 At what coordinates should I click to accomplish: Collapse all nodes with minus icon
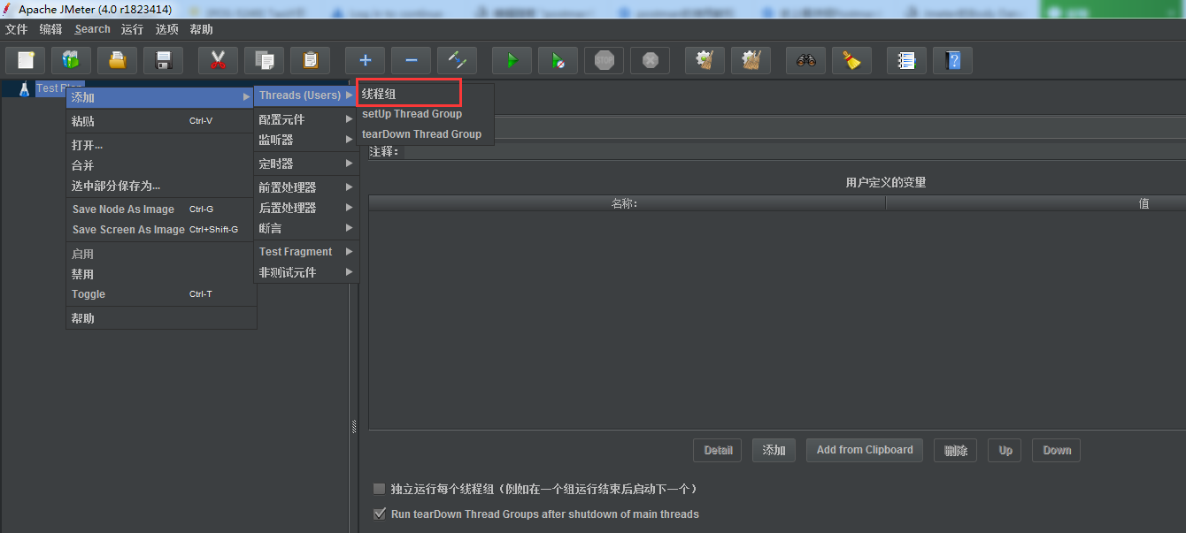click(x=411, y=60)
